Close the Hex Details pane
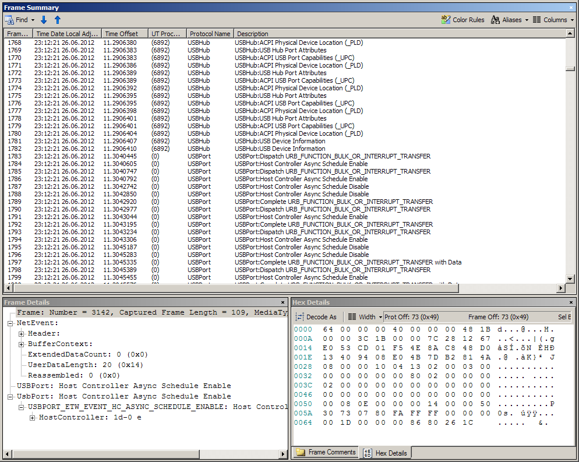579x462 pixels. (571, 302)
